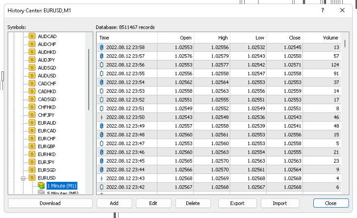Click the CHFJPY symbol coin icon

coord(32,115)
